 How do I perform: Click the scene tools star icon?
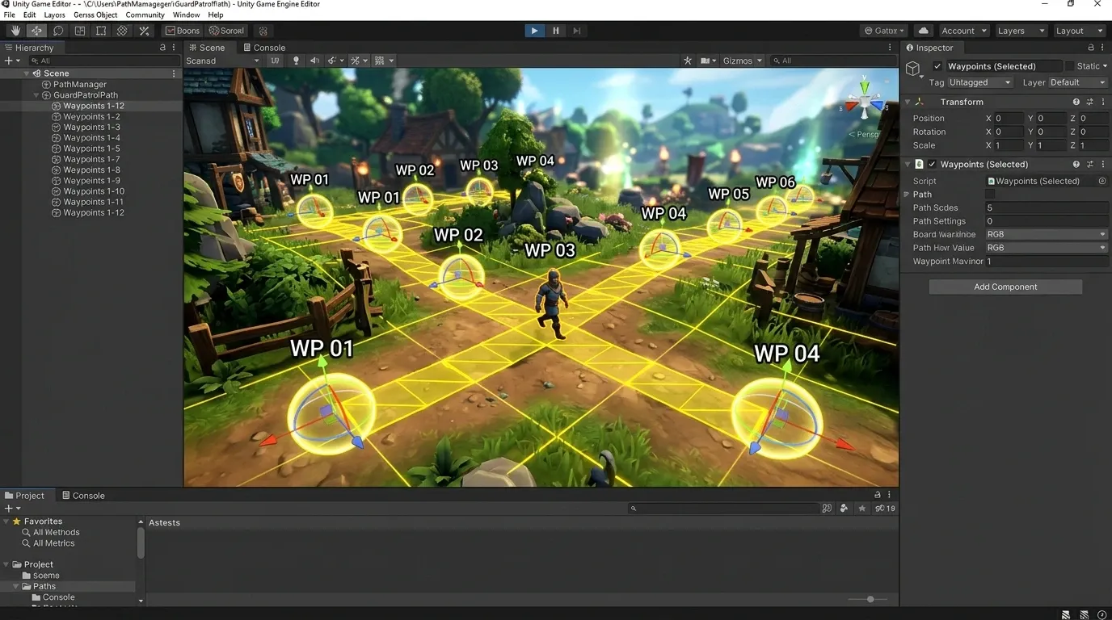688,61
